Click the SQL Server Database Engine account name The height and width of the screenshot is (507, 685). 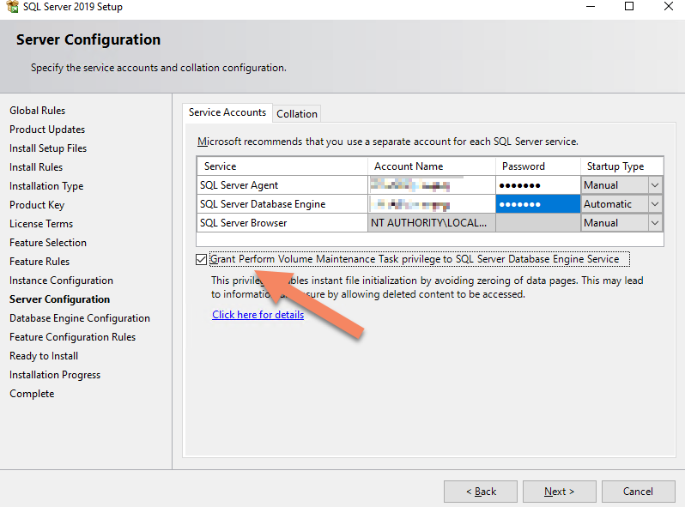pyautogui.click(x=431, y=204)
